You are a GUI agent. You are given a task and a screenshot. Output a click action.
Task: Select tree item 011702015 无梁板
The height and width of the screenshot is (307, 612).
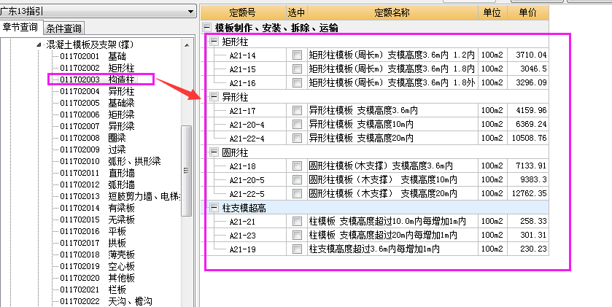[97, 219]
